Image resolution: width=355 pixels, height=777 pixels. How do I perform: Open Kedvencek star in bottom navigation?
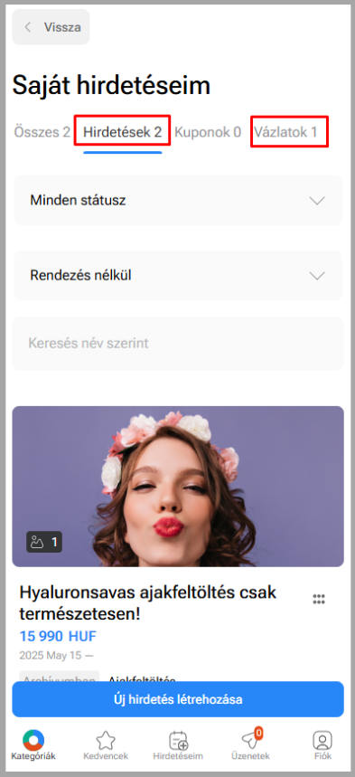point(106,745)
